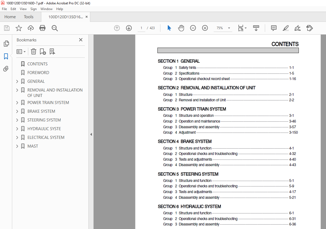Activate the Hand pan tool
The width and height of the screenshot is (326, 229).
(181, 28)
